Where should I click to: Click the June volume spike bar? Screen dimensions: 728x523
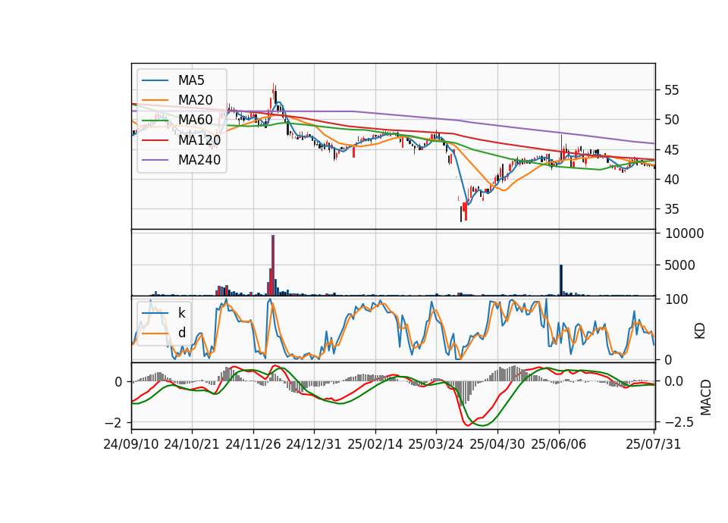tap(561, 280)
